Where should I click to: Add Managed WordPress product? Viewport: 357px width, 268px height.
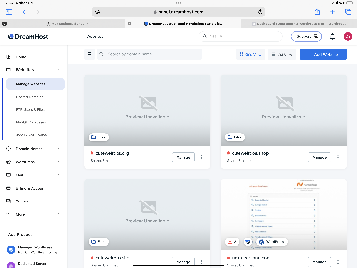click(32, 250)
